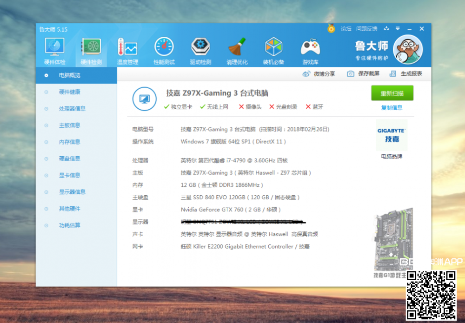Select 温度管理 temperature management icon
Viewport: 465px width, 323px height.
pos(127,51)
